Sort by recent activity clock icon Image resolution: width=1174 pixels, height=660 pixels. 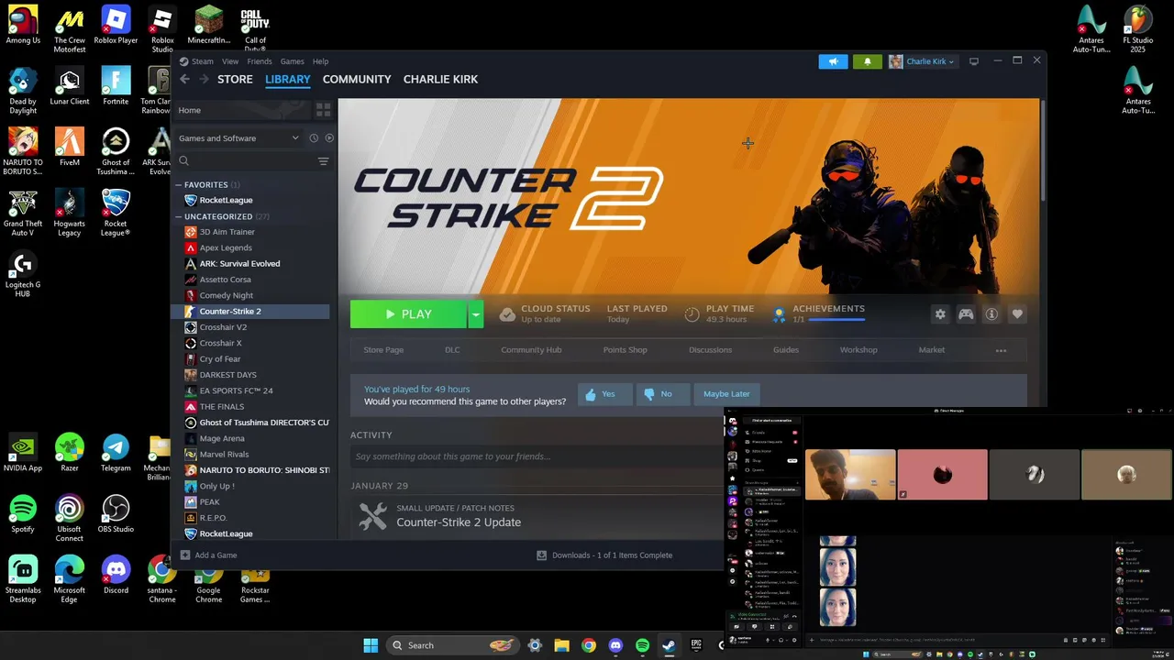tap(314, 138)
